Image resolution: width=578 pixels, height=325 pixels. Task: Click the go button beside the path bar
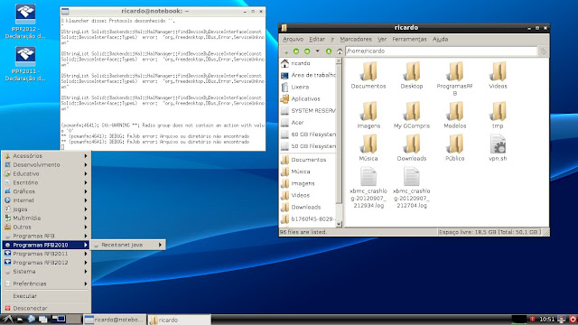pos(544,51)
